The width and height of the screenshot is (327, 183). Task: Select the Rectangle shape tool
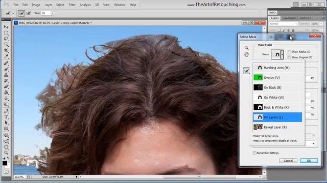[x=6, y=129]
